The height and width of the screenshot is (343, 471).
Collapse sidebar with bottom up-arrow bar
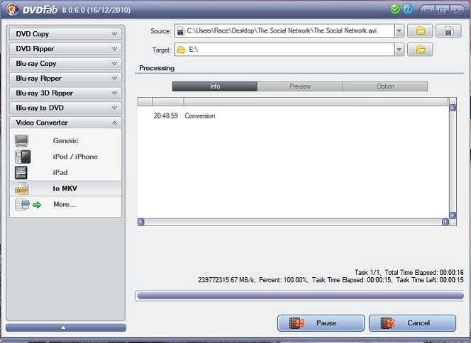tap(66, 327)
